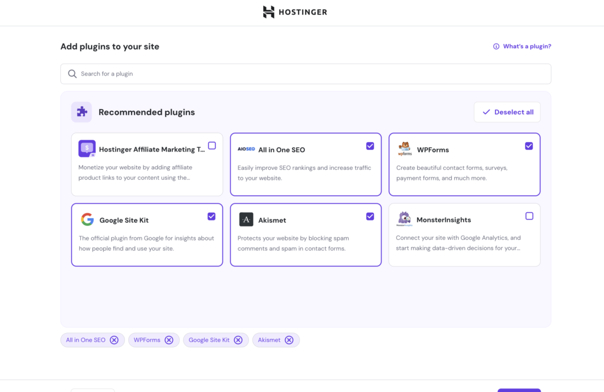Remove the WPForms selected tag

(x=169, y=340)
